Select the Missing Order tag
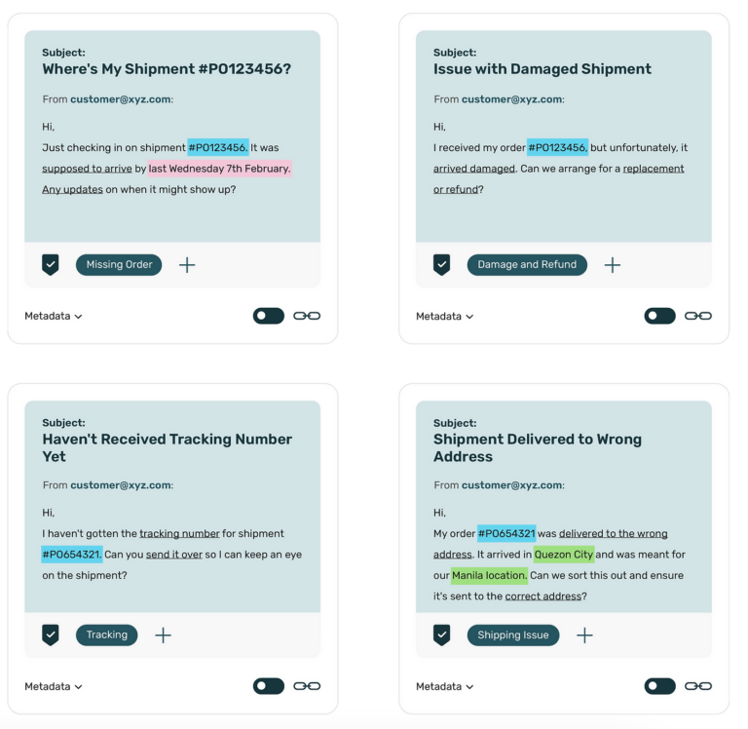This screenshot has height=729, width=748. point(119,264)
